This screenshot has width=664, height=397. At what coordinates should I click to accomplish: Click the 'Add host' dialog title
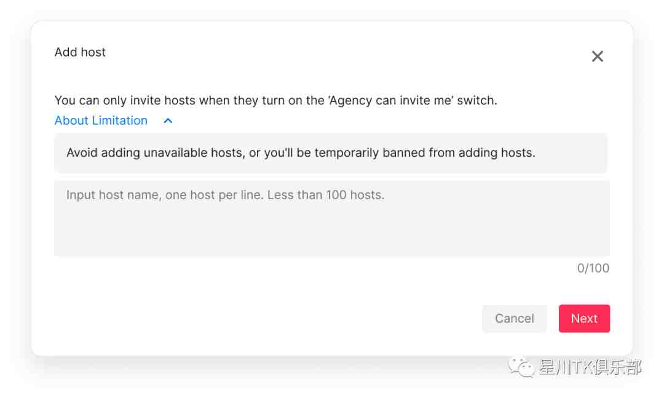click(x=80, y=52)
